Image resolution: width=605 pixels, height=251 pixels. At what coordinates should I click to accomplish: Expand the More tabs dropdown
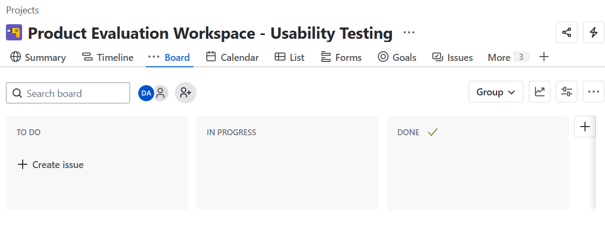click(508, 57)
